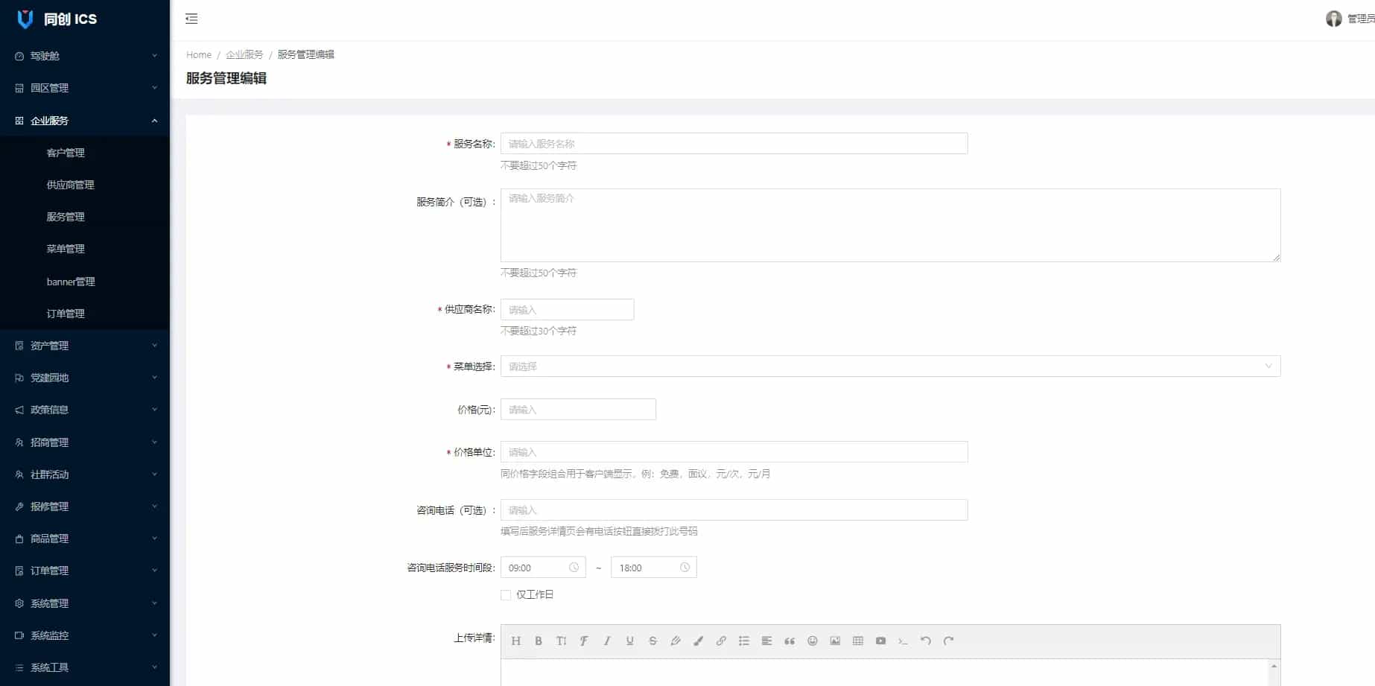Open the font family tool

click(x=584, y=641)
